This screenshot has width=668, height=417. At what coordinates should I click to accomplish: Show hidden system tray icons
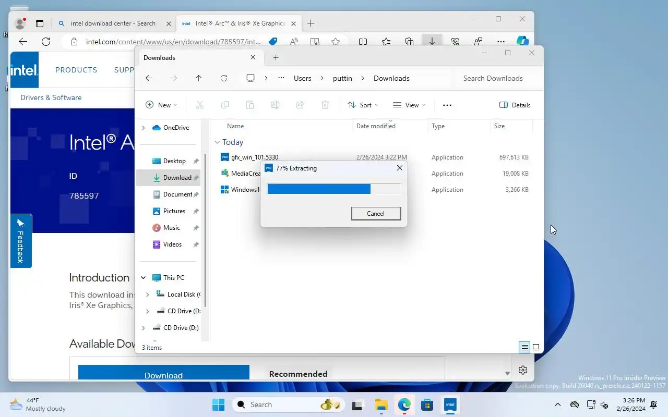click(x=557, y=404)
